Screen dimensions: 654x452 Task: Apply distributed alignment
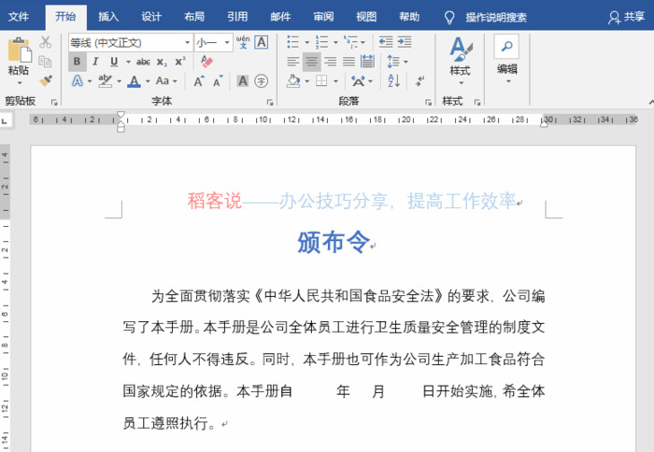pos(367,62)
